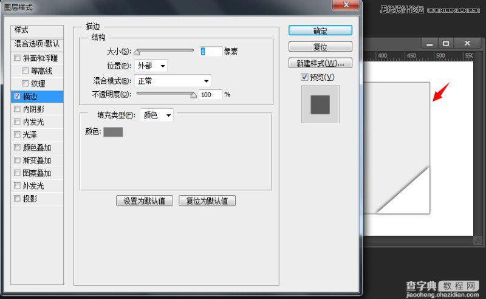The height and width of the screenshot is (299, 486).
Task: Tick the 外发光 checkbox
Action: (18, 185)
